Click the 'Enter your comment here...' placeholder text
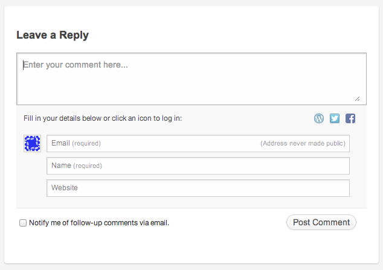This screenshot has height=270, width=383. [76, 65]
